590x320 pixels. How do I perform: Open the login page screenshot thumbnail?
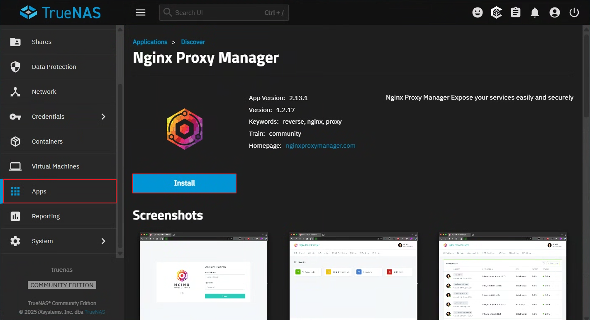click(x=204, y=276)
